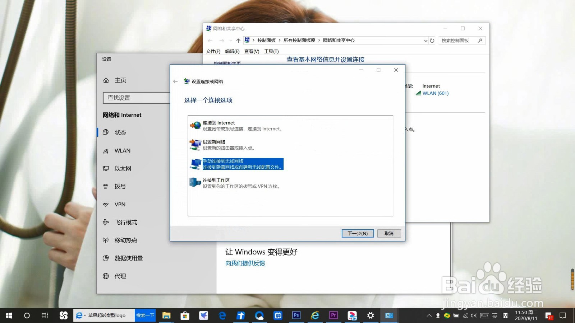The width and height of the screenshot is (575, 323).
Task: Expand recent locations arrow beside the forward button
Action: pyautogui.click(x=231, y=41)
